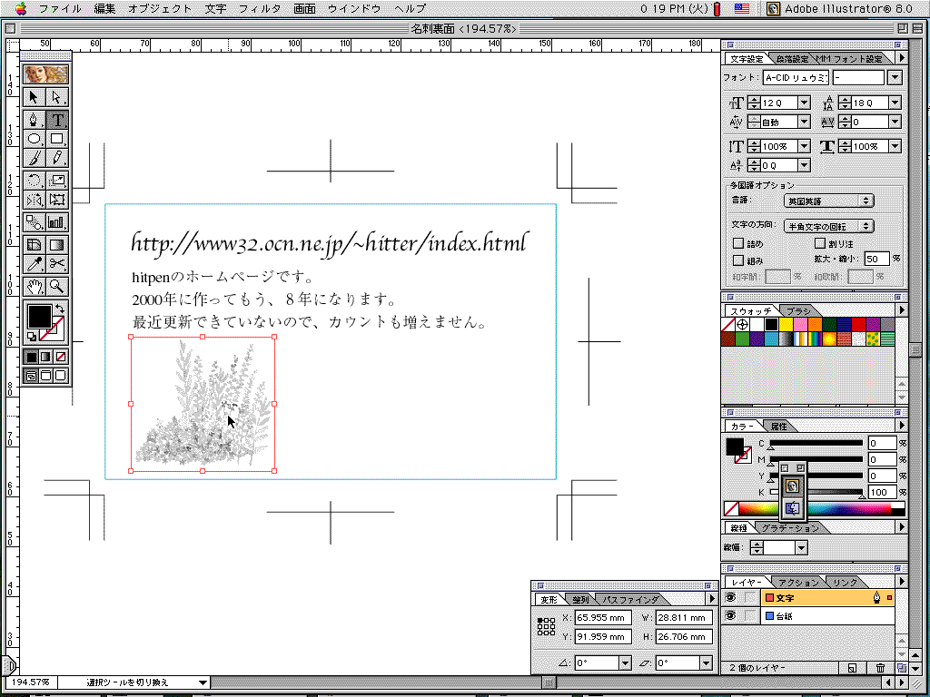
Task: Set toolbox paint mode to None
Action: pyautogui.click(x=61, y=357)
